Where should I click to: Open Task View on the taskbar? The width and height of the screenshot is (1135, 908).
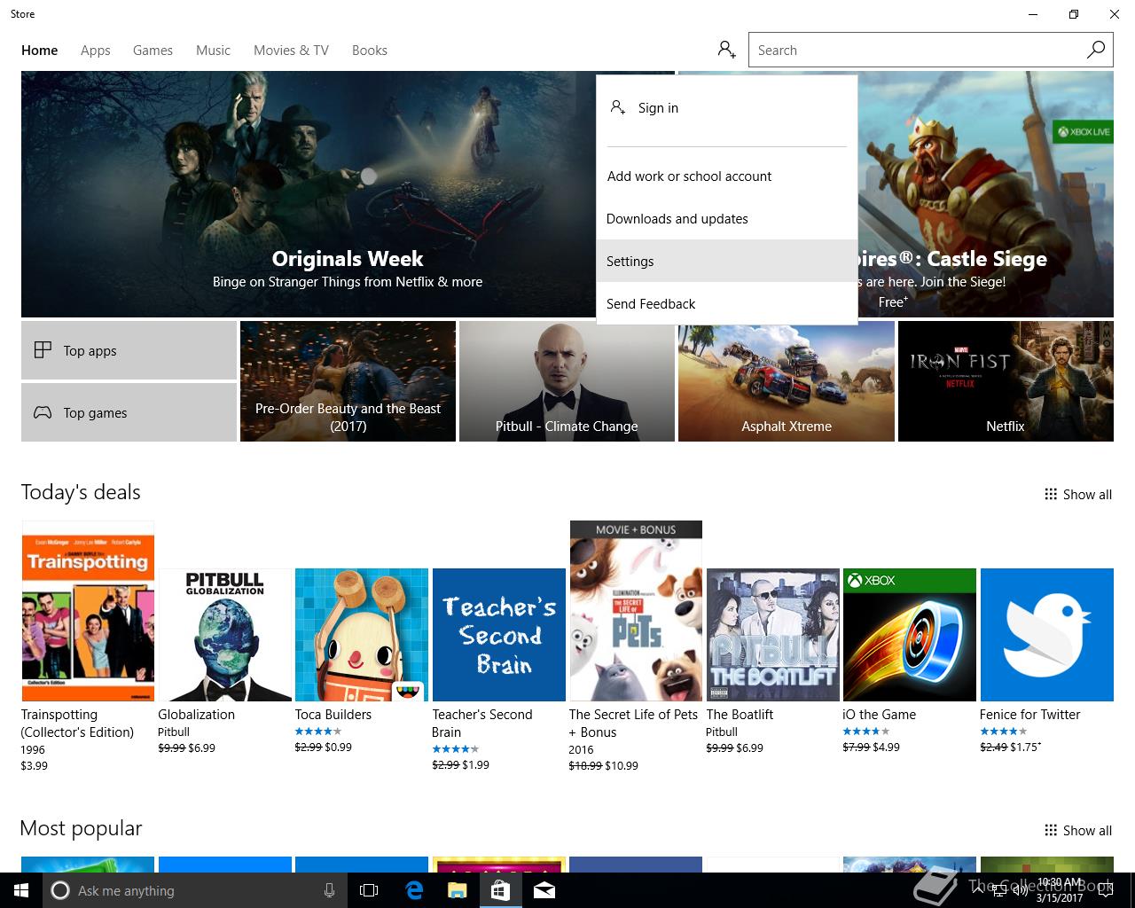[369, 890]
